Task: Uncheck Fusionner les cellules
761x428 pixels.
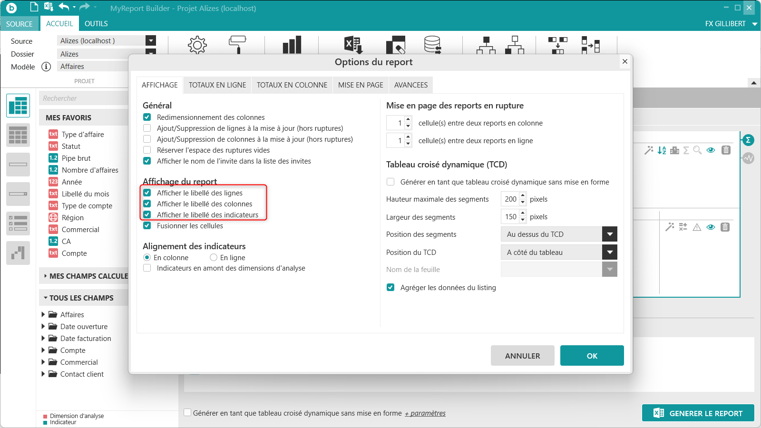Action: (x=147, y=226)
